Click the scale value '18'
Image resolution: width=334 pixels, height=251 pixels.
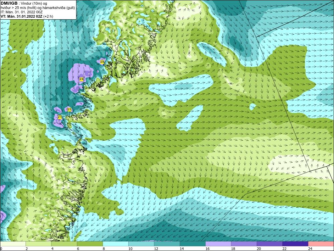(x=233, y=249)
